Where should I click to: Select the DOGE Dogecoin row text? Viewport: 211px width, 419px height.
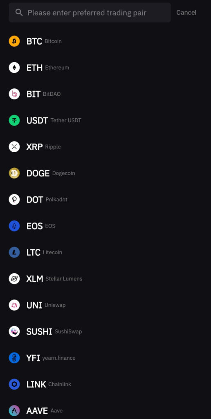(51, 173)
